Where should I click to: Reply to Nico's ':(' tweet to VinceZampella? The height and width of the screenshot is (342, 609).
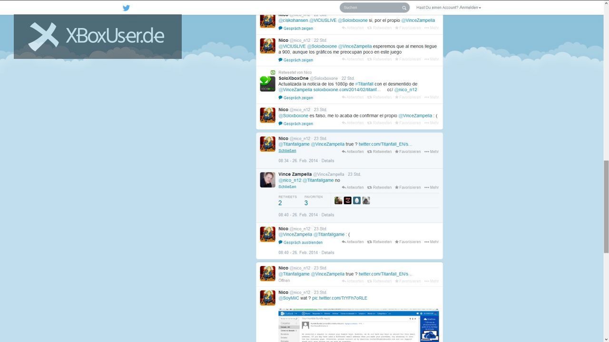tap(353, 242)
